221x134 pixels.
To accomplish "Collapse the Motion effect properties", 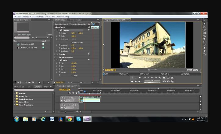I will 55,30.
